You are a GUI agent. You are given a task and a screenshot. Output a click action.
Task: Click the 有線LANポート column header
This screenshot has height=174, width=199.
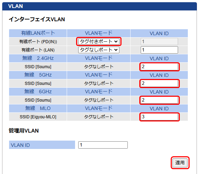click(38, 33)
